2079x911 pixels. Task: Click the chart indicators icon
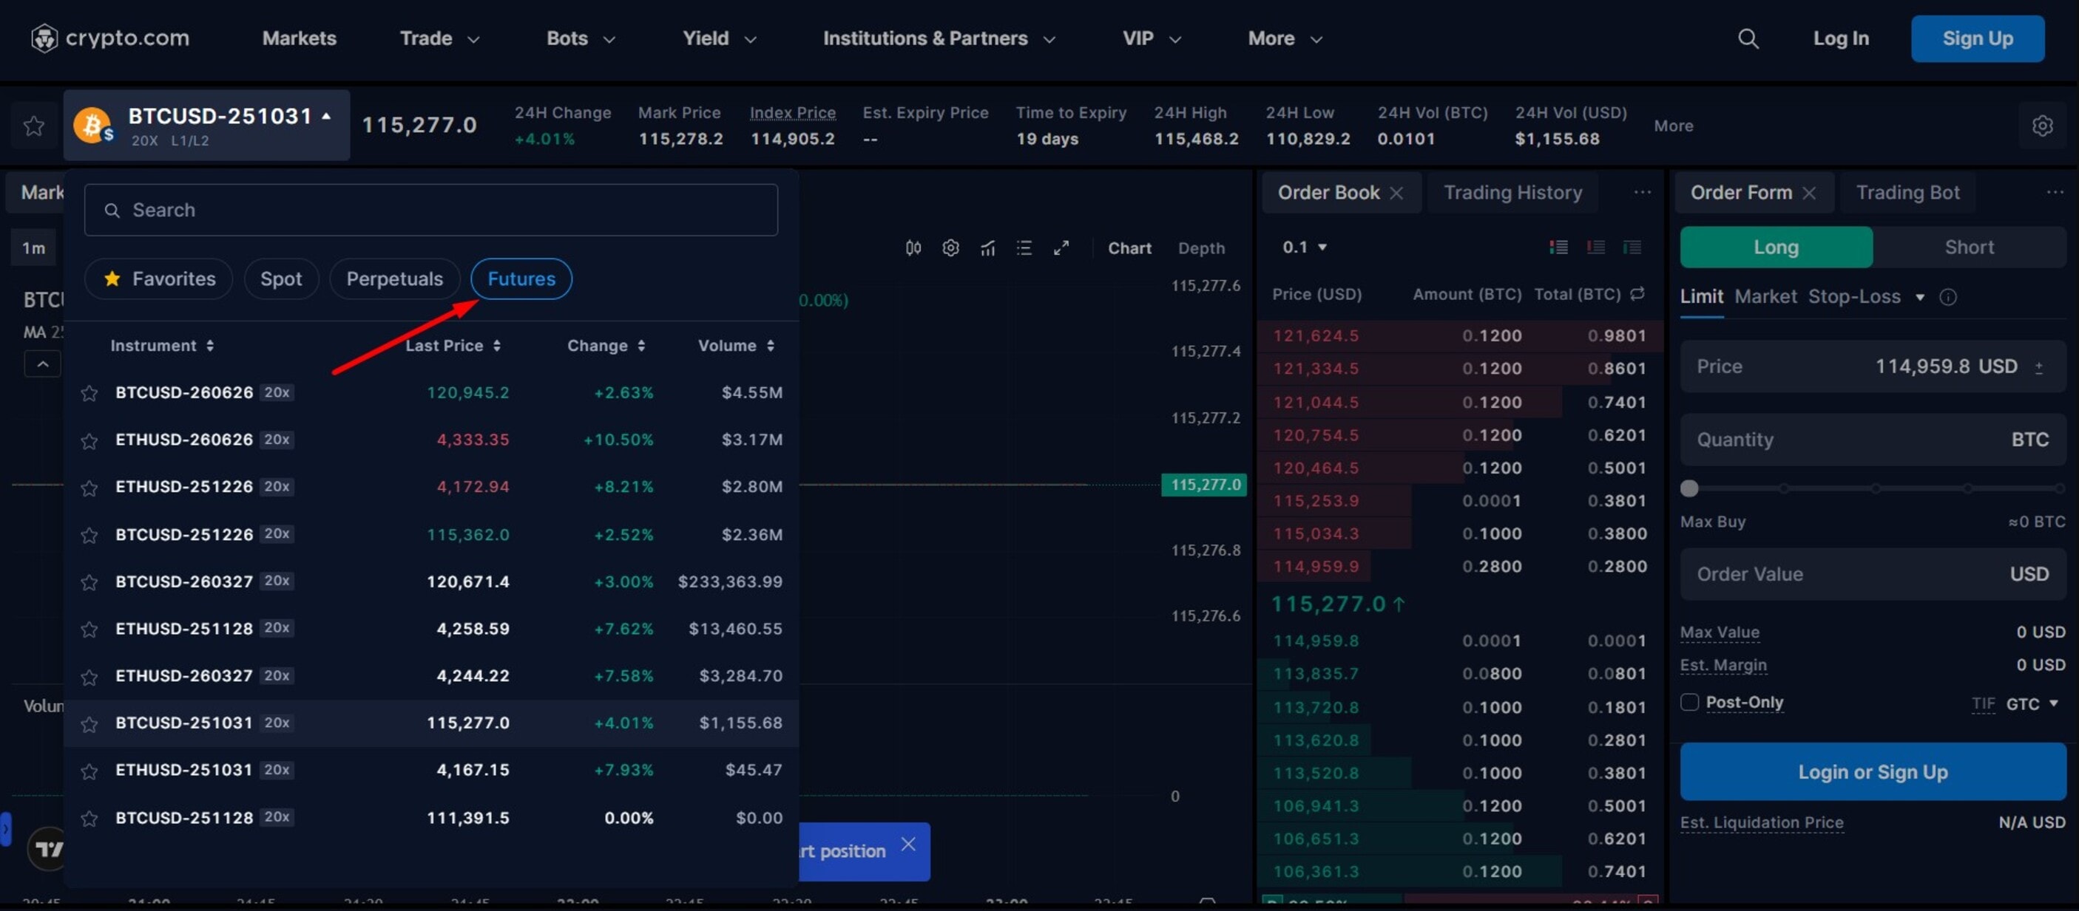coord(987,248)
